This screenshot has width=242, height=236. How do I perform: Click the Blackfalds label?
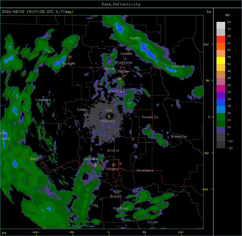[124, 63]
